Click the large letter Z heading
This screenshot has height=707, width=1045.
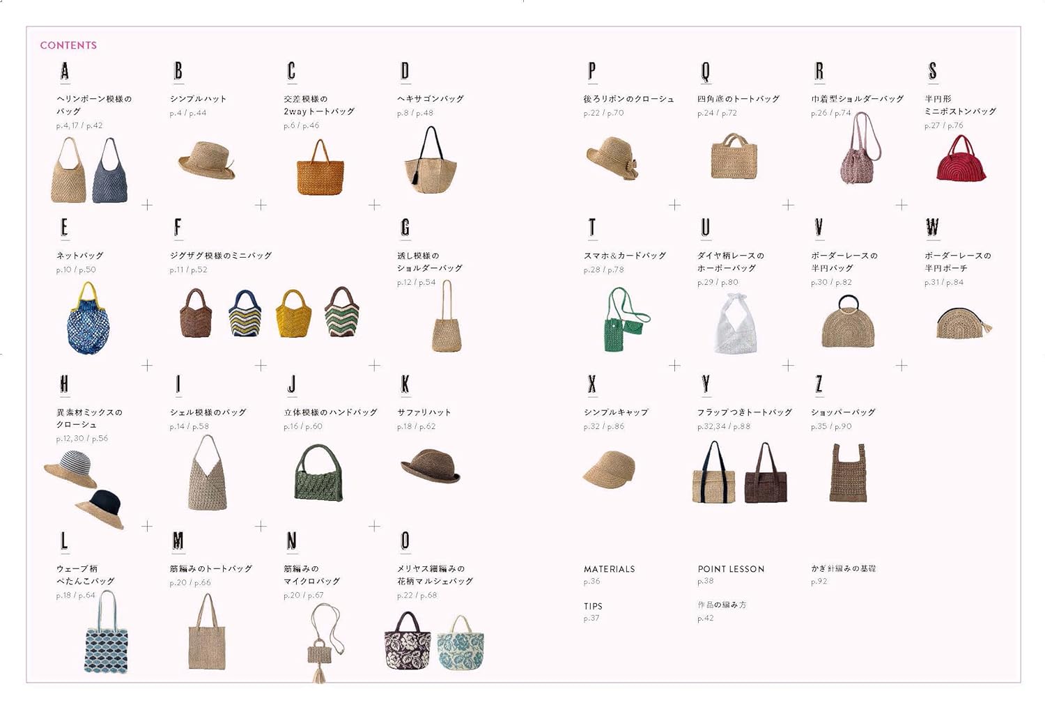[x=819, y=384]
